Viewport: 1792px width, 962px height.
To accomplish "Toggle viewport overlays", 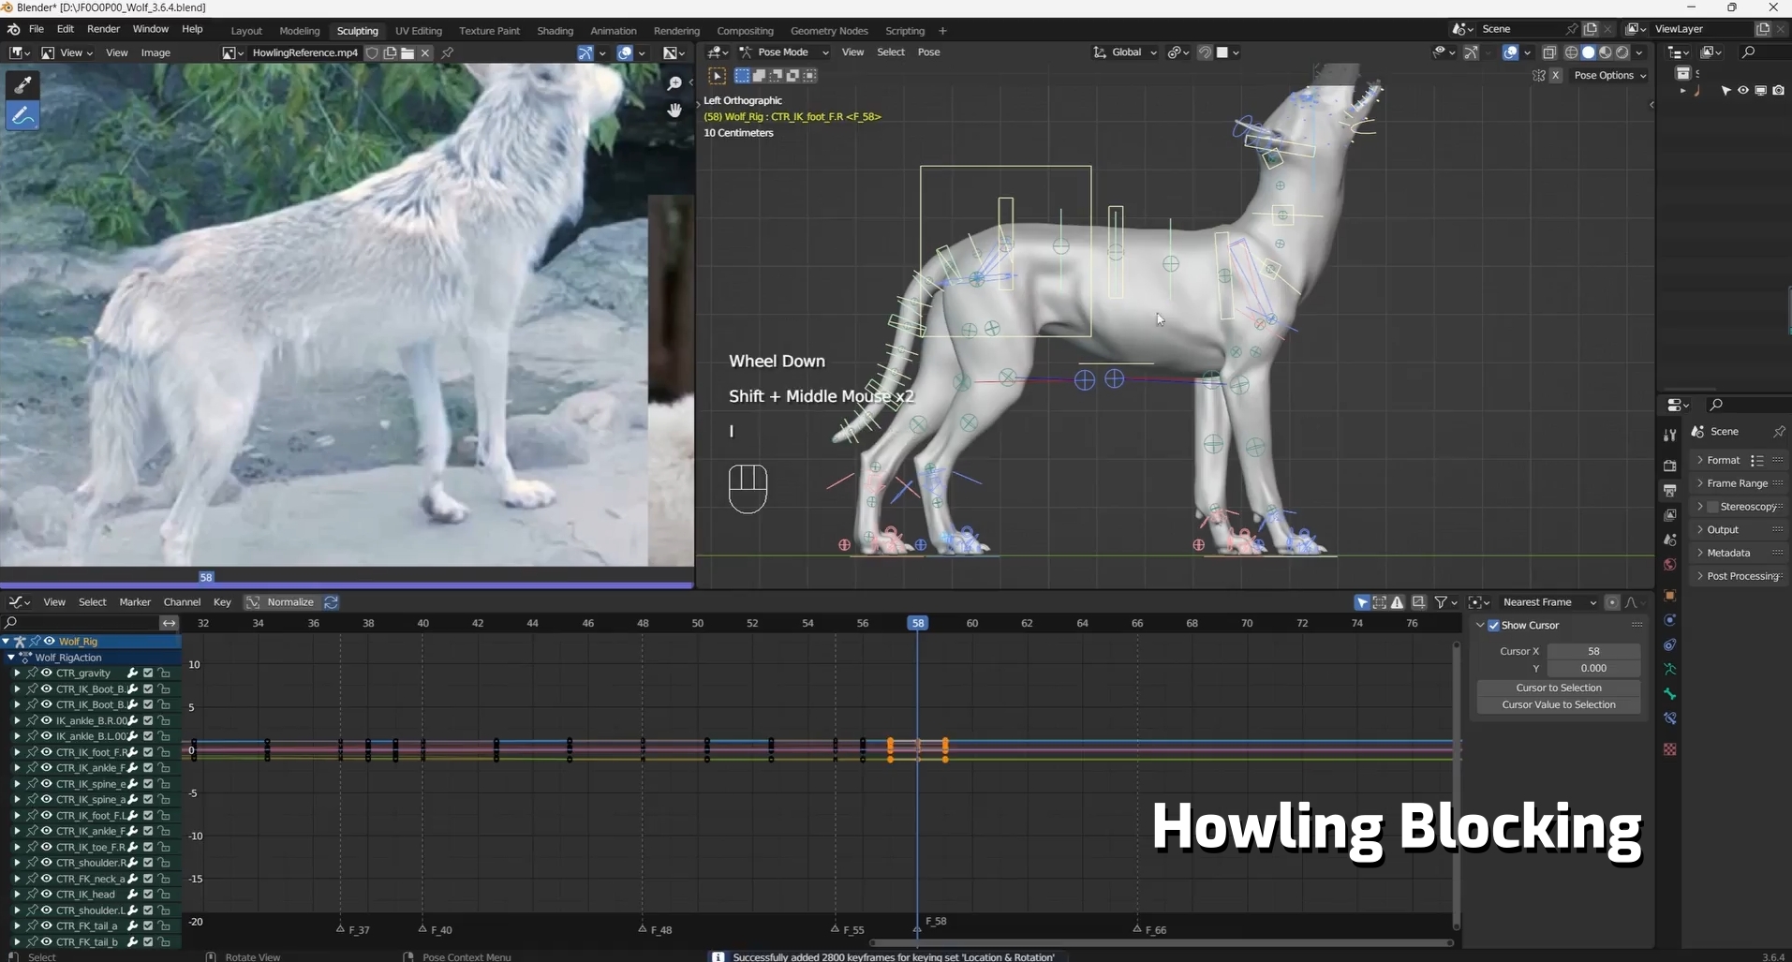I will pos(1510,52).
